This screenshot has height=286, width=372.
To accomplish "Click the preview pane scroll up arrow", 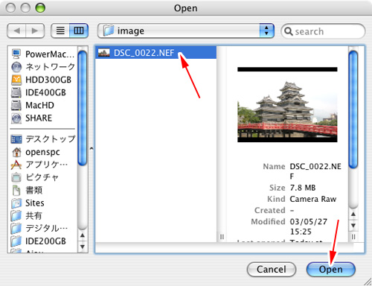I will 353,214.
